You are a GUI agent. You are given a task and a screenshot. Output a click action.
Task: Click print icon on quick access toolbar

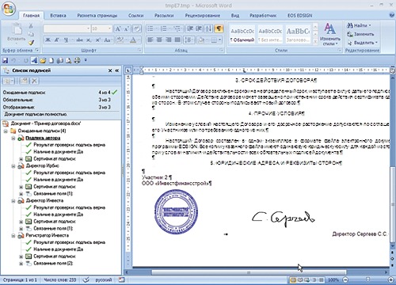[77, 60]
